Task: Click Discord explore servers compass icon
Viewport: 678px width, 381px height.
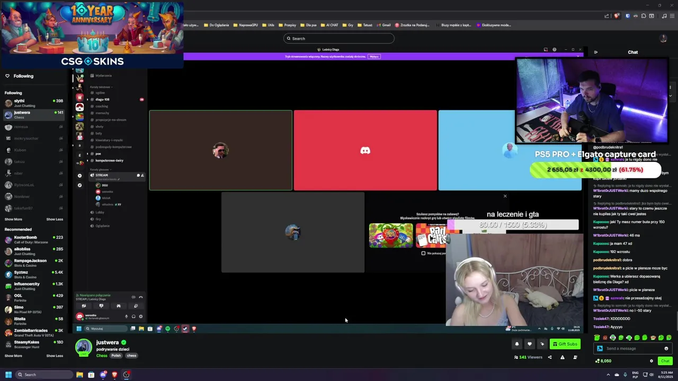Action: click(79, 185)
